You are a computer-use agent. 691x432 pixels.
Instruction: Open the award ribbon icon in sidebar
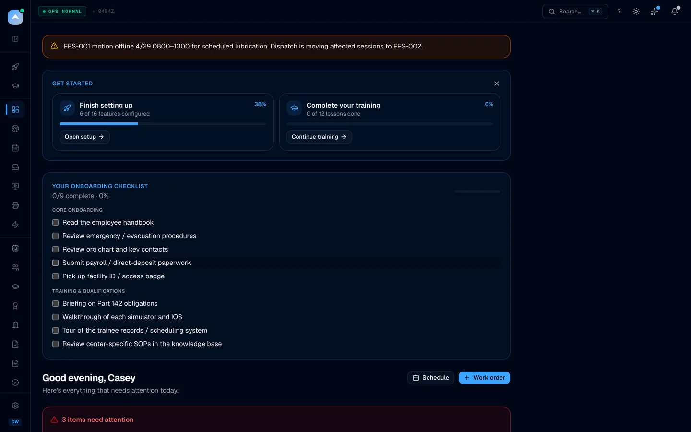point(15,306)
